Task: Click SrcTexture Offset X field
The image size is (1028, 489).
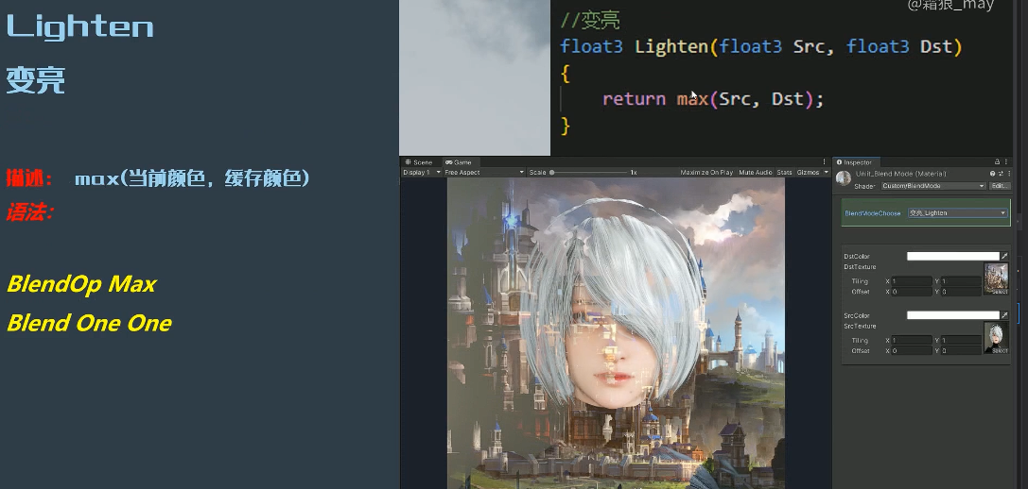Action: coord(912,351)
